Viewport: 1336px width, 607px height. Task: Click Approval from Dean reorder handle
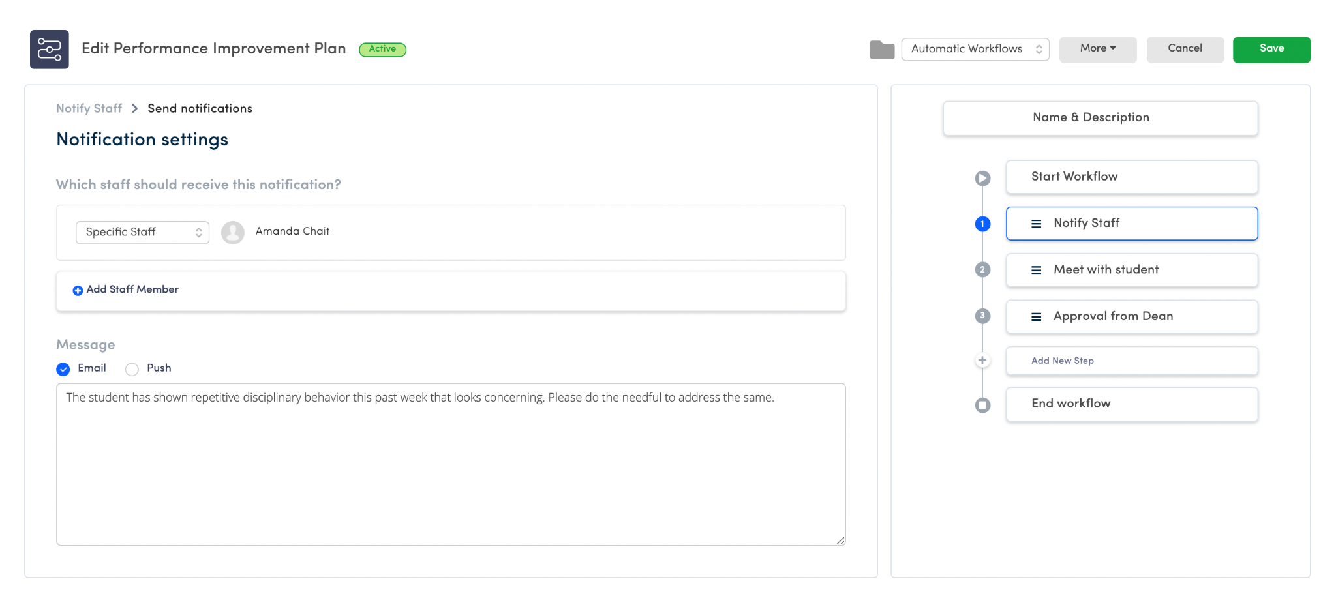(x=1036, y=317)
